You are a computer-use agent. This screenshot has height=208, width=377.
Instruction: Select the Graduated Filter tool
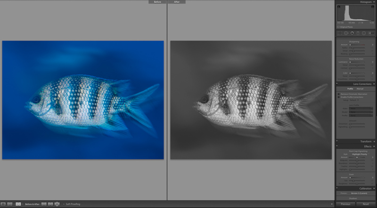click(x=358, y=33)
